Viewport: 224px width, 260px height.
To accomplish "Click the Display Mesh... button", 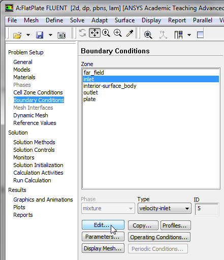I will 103,248.
